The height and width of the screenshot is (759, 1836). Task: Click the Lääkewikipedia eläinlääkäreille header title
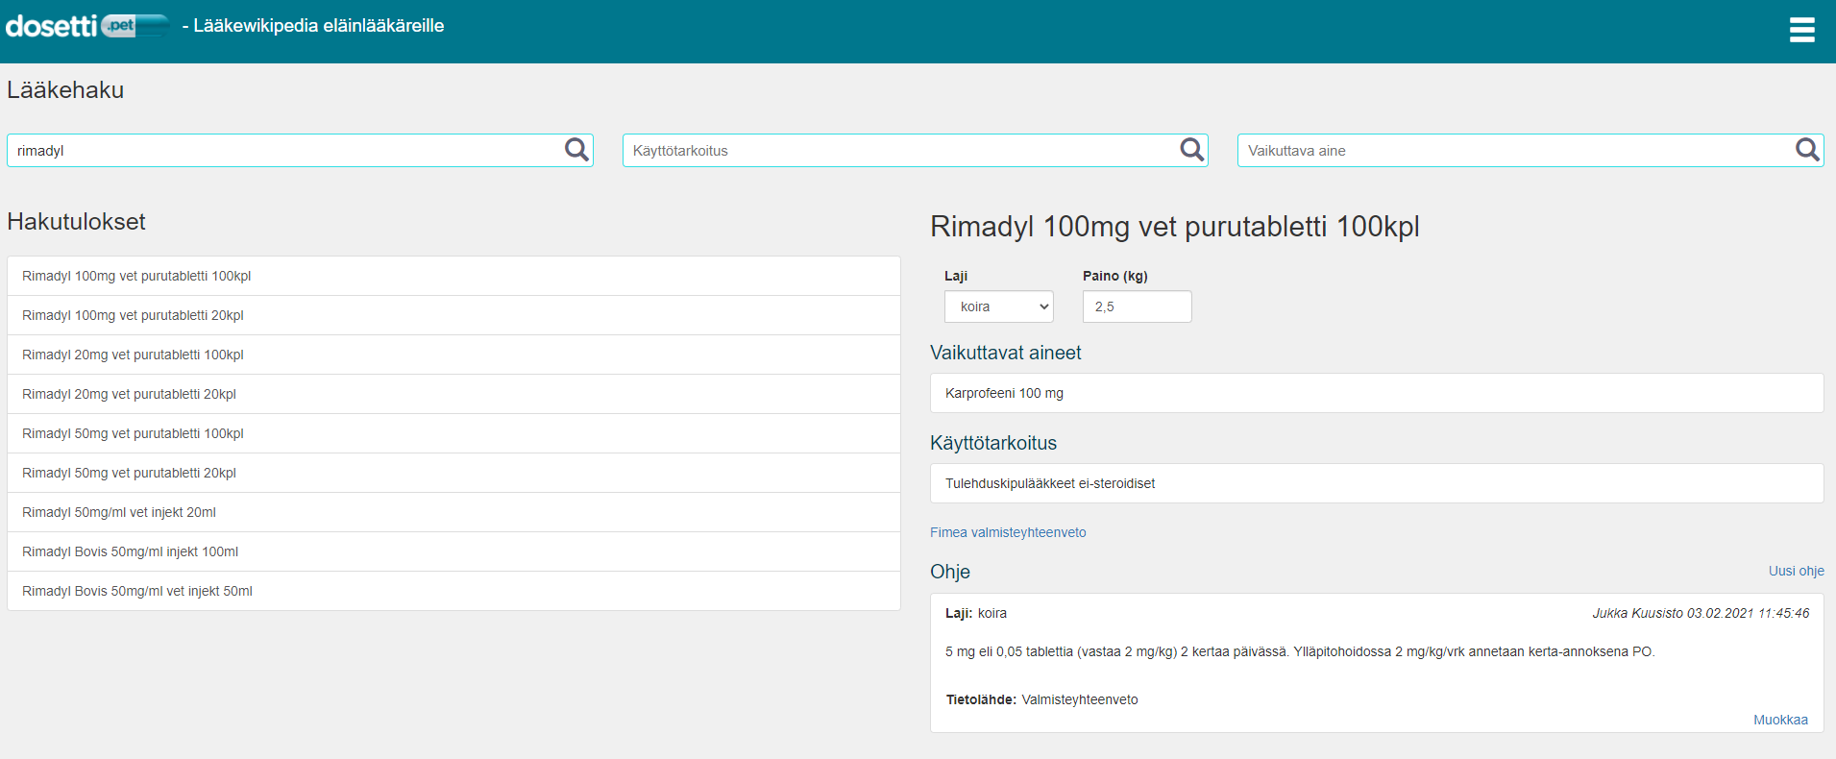[x=313, y=26]
